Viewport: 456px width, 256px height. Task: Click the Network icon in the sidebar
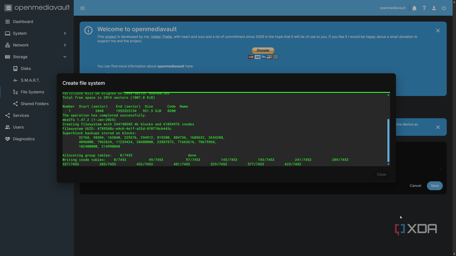8,45
